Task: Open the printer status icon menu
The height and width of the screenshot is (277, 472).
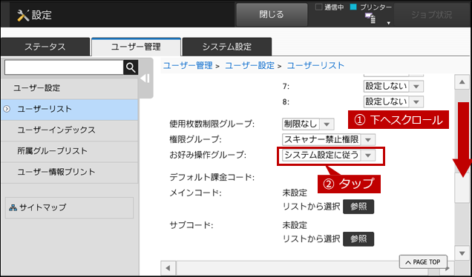Action: coord(370,19)
